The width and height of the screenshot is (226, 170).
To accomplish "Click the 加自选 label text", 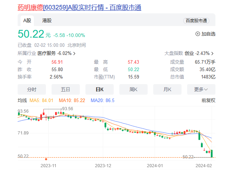I will (x=208, y=34).
